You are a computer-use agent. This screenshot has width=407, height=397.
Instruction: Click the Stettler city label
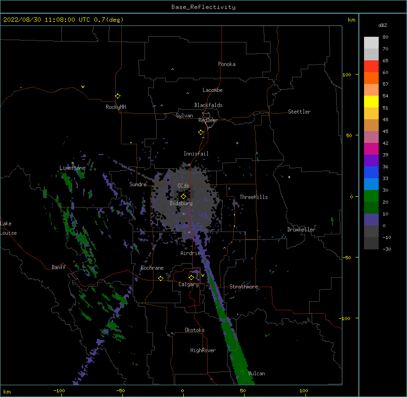point(299,112)
